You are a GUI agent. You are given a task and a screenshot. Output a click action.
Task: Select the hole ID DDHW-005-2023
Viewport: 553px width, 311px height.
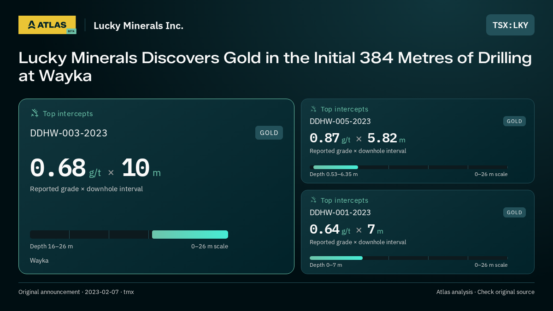coord(340,121)
